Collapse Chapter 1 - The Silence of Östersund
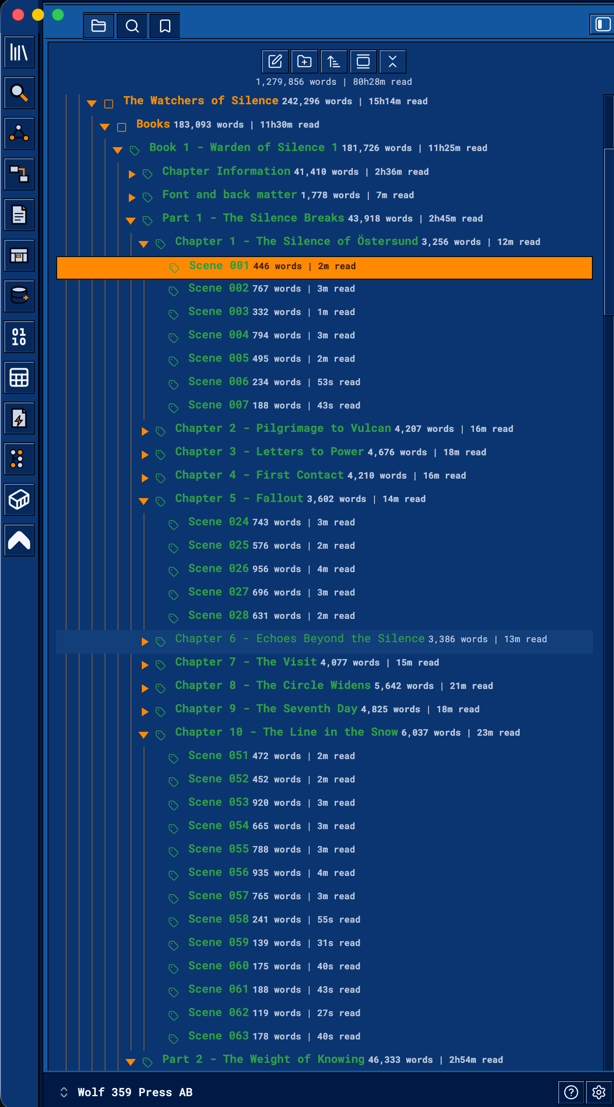Image resolution: width=614 pixels, height=1107 pixels. pyautogui.click(x=144, y=244)
